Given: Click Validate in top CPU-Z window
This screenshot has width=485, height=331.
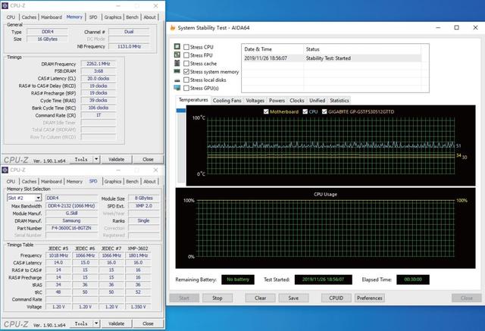Looking at the screenshot, I should click(x=116, y=160).
